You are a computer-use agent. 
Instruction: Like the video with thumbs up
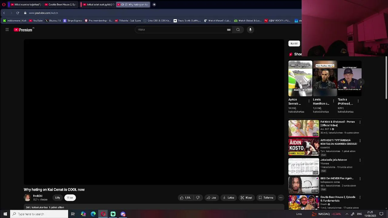point(185,198)
